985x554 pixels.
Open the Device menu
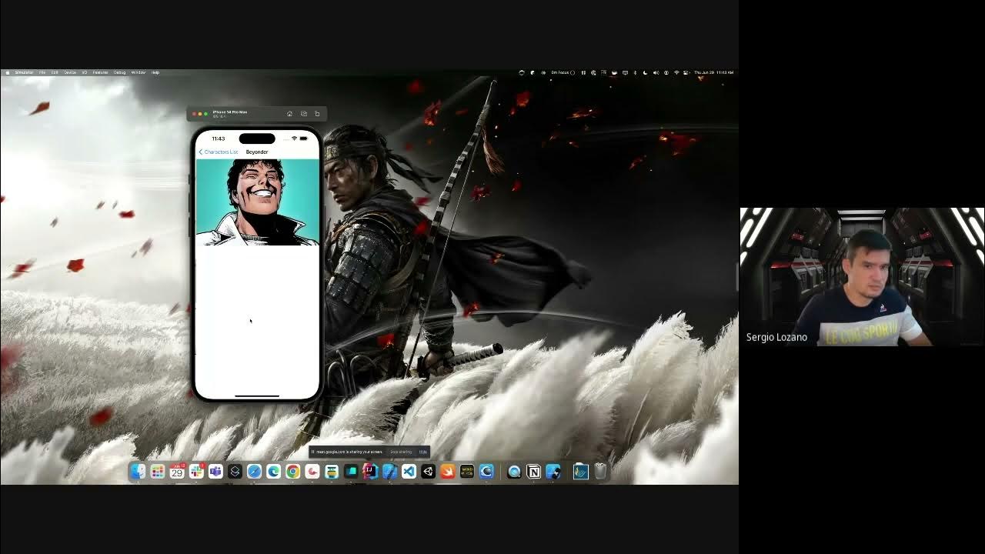pyautogui.click(x=70, y=72)
